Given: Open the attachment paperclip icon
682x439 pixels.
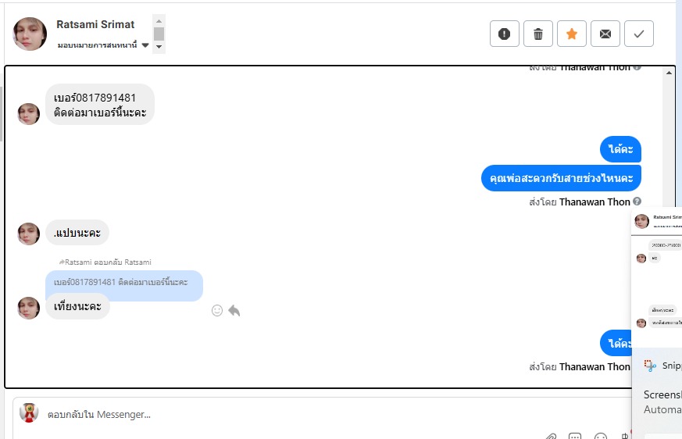Looking at the screenshot, I should coord(551,436).
